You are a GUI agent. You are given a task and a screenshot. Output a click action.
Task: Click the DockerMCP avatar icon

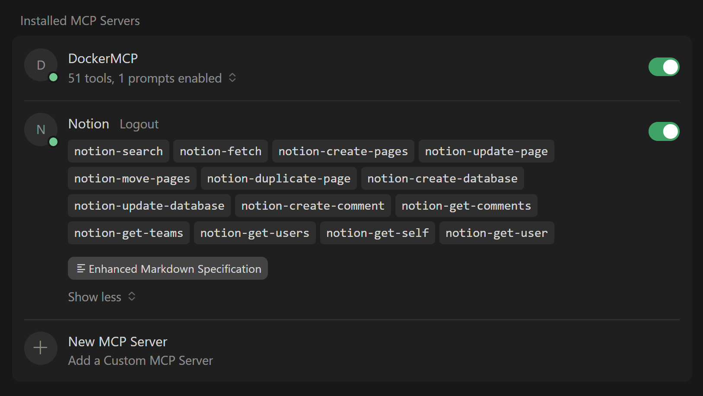41,65
